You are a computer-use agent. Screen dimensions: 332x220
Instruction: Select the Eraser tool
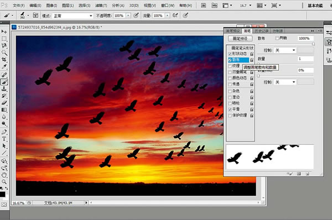coord(4,103)
